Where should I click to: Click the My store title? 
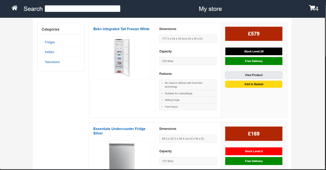pos(210,9)
